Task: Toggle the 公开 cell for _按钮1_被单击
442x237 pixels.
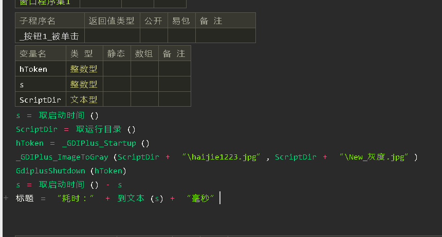Action: 154,35
